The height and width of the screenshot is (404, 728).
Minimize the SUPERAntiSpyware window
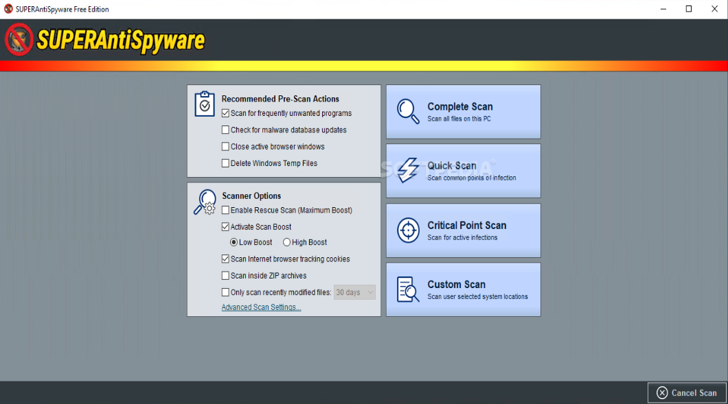[x=663, y=10]
